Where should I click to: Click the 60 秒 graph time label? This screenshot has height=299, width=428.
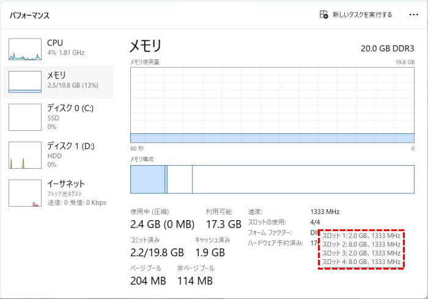pyautogui.click(x=137, y=148)
